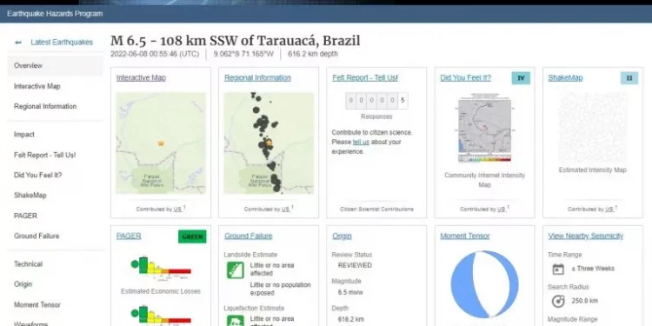Open the Did You Feel It? card link
The image size is (652, 326).
tap(466, 77)
